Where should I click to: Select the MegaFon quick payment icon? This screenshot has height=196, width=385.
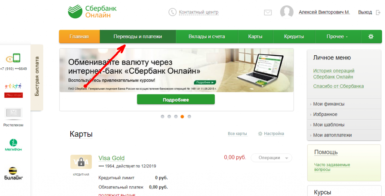[x=13, y=145]
